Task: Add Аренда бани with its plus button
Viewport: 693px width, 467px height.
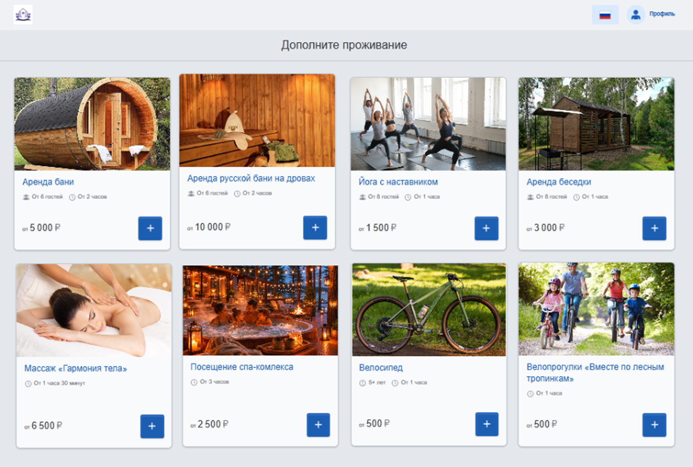Action: [x=150, y=228]
